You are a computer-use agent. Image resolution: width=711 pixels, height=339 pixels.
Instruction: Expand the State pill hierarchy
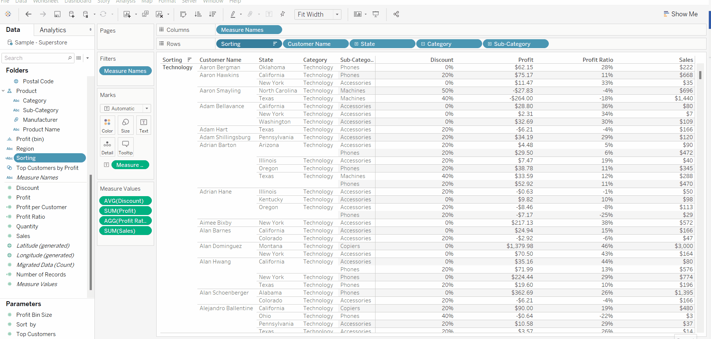(x=356, y=44)
